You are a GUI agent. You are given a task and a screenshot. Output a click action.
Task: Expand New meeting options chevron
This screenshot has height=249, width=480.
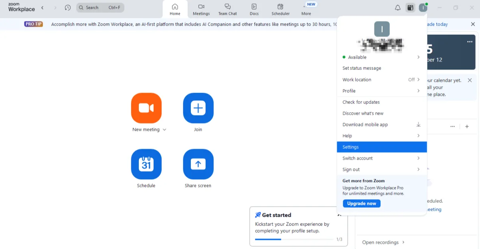pos(164,130)
